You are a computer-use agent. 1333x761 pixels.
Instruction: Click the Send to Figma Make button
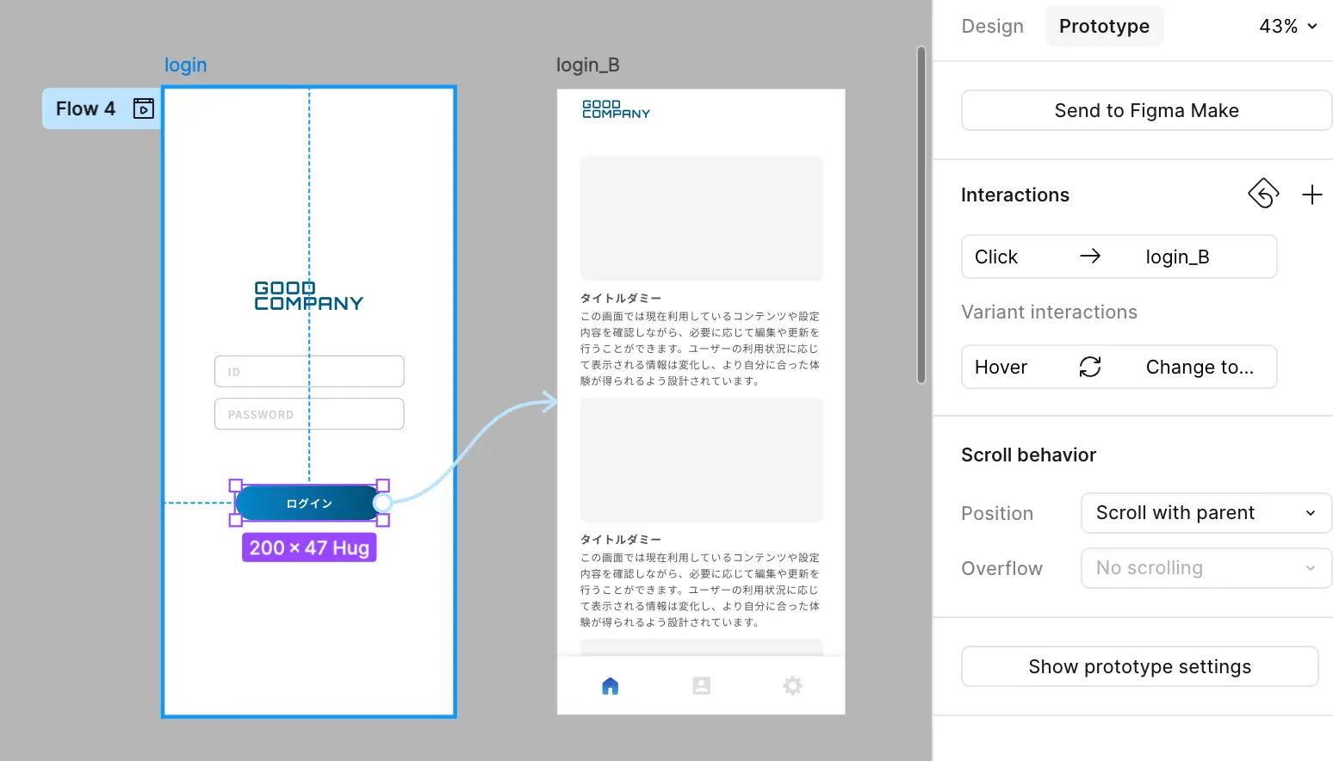[1146, 111]
